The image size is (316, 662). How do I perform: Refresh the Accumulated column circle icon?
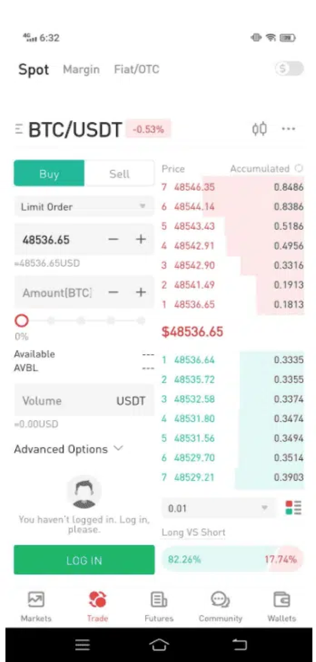299,168
